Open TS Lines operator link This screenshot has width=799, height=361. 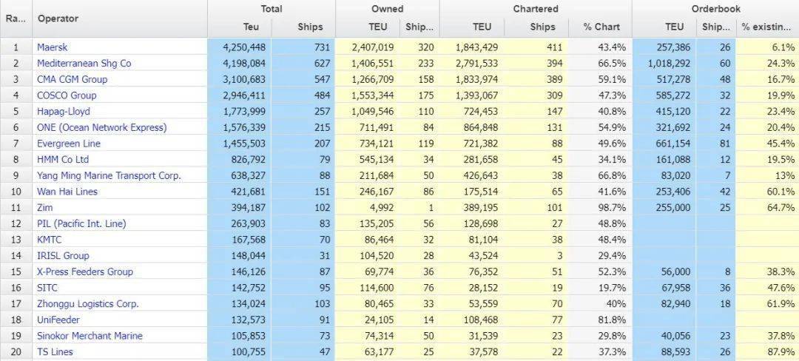[55, 351]
